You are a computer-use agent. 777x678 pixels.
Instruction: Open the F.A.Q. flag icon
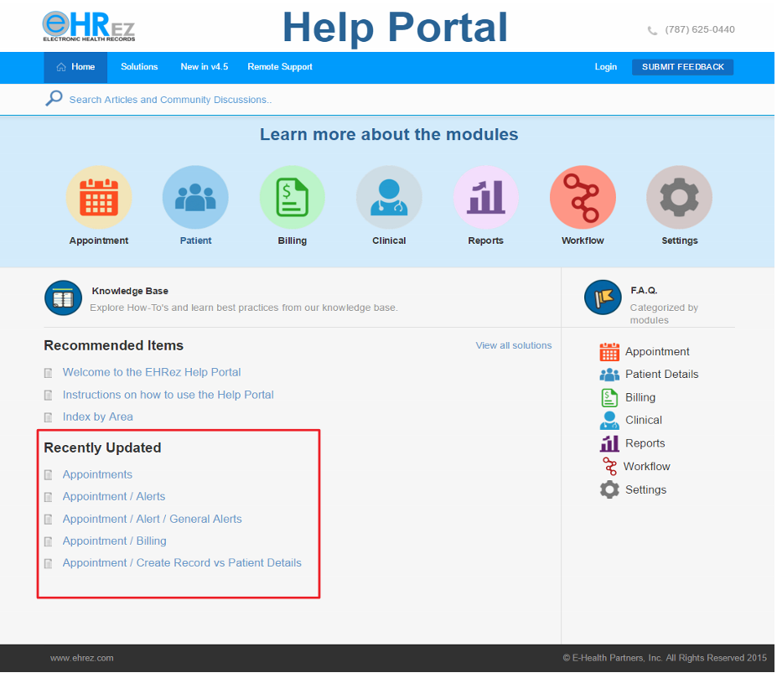(x=603, y=298)
